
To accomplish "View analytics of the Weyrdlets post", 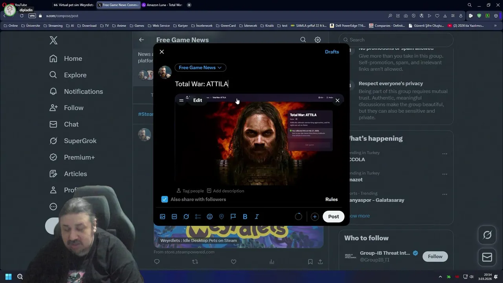I will tap(272, 262).
